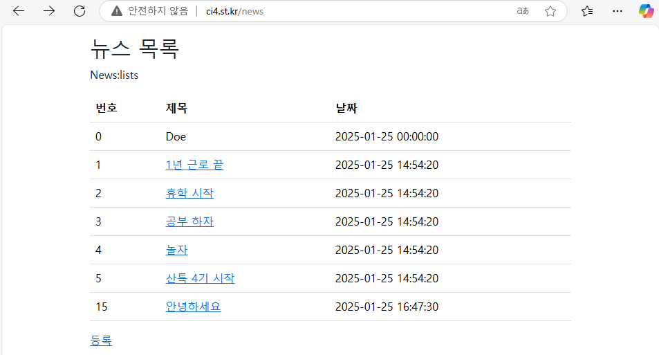Go back to the previous page
This screenshot has width=659, height=355.
[19, 11]
